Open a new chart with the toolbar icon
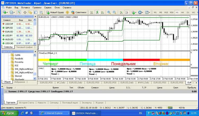This screenshot has height=116, width=199. [5, 12]
